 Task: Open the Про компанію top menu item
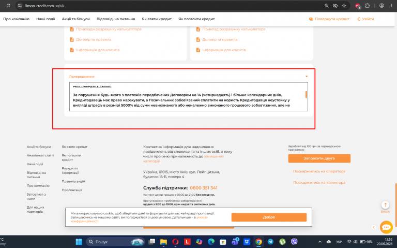(16, 19)
